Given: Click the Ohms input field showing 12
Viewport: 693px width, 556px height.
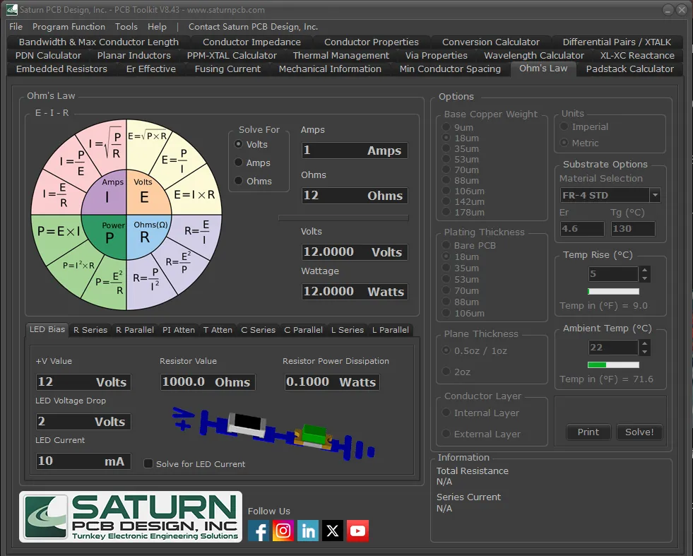Looking at the screenshot, I should pyautogui.click(x=355, y=196).
